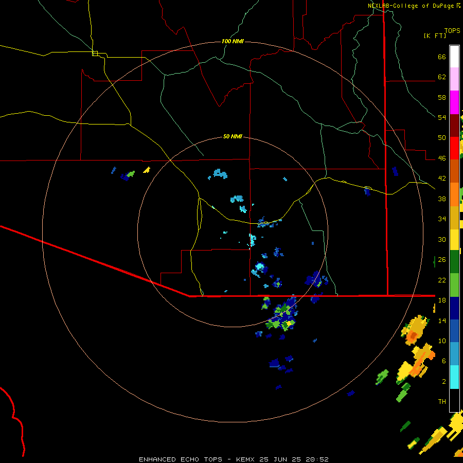This screenshot has height=463, width=463.
Task: Click the legend value 66
Action: pyautogui.click(x=442, y=57)
